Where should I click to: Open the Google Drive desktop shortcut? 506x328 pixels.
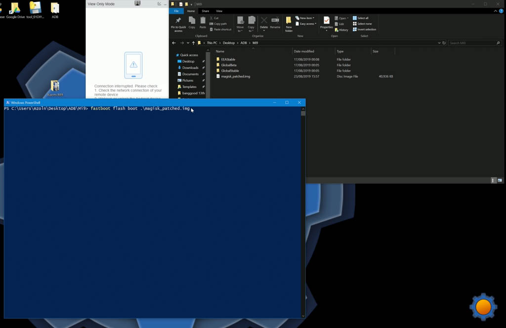[x=15, y=10]
